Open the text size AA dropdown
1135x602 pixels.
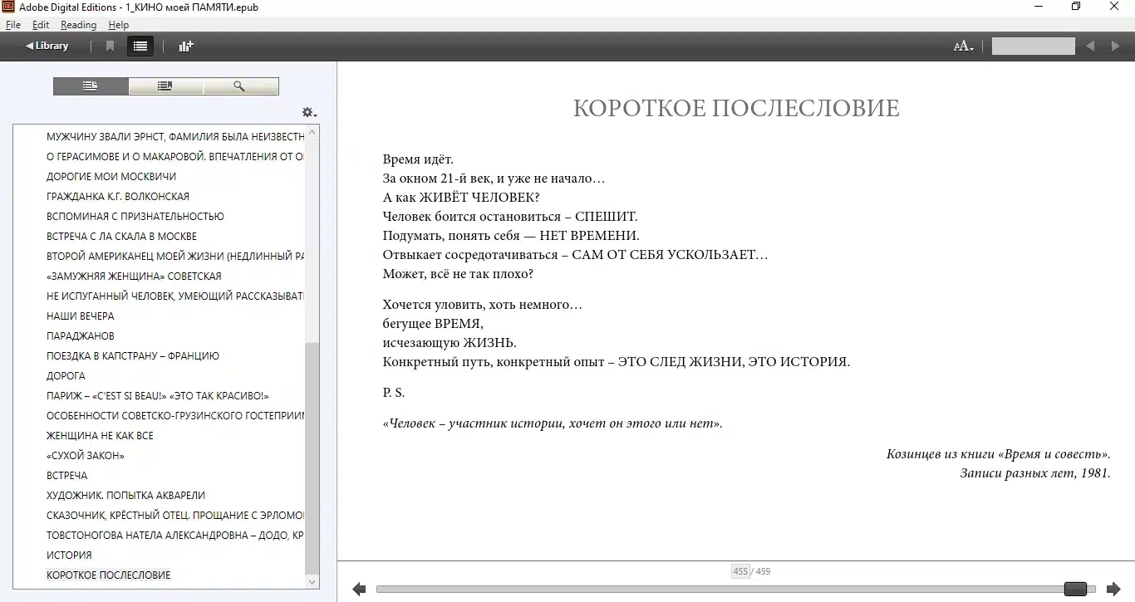tap(963, 46)
